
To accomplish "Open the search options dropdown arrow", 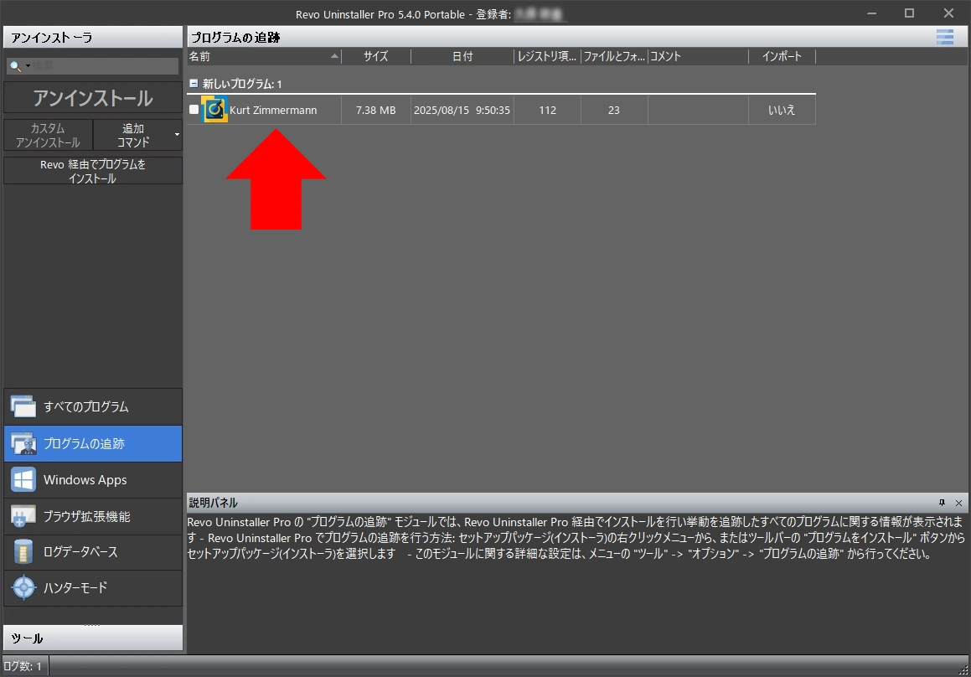I will point(28,65).
